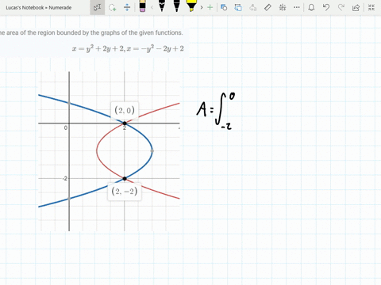Select the object/type text tool
Screen dimensions: 381x285
(97, 7)
